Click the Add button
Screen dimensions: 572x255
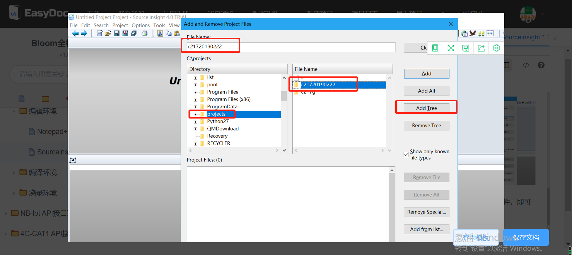tap(427, 74)
